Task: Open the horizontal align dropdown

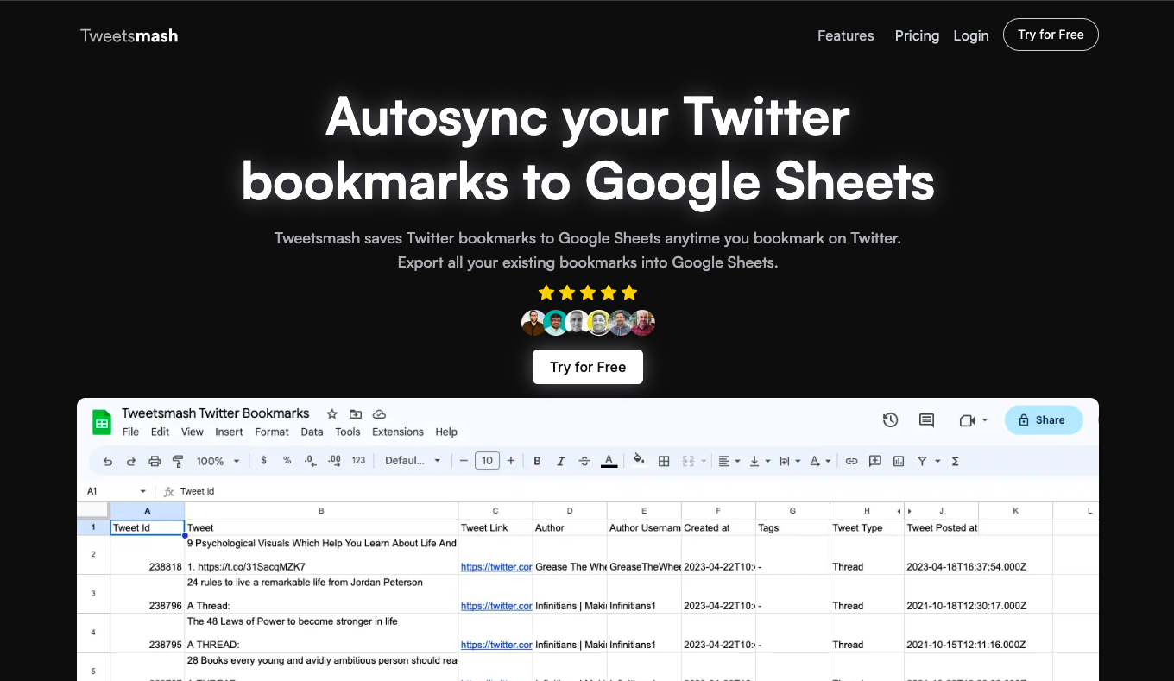Action: click(729, 461)
